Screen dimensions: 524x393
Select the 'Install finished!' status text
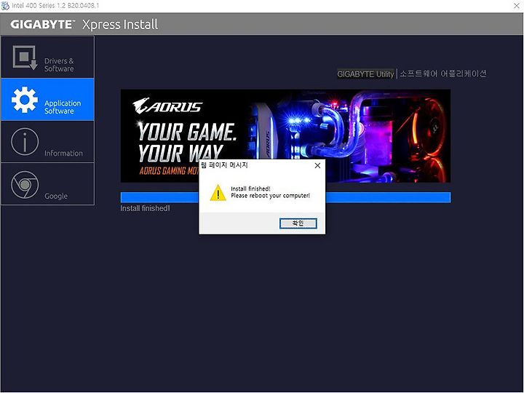145,208
